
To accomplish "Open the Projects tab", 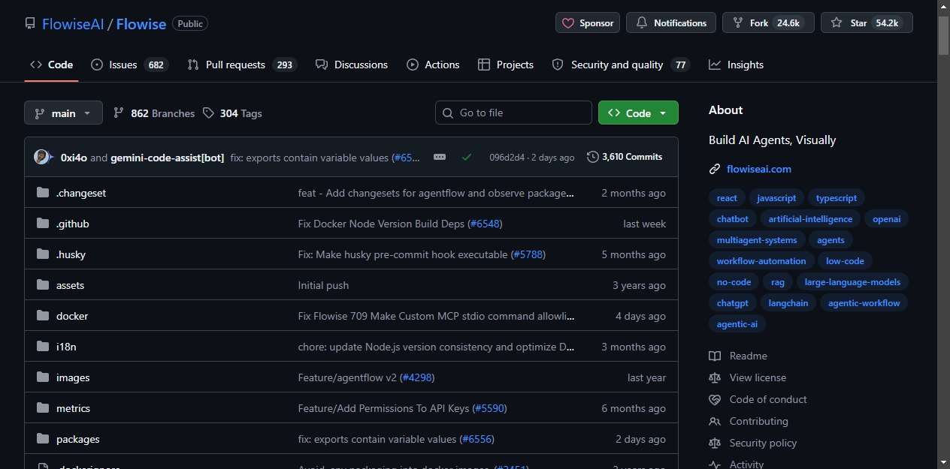I will tap(506, 65).
